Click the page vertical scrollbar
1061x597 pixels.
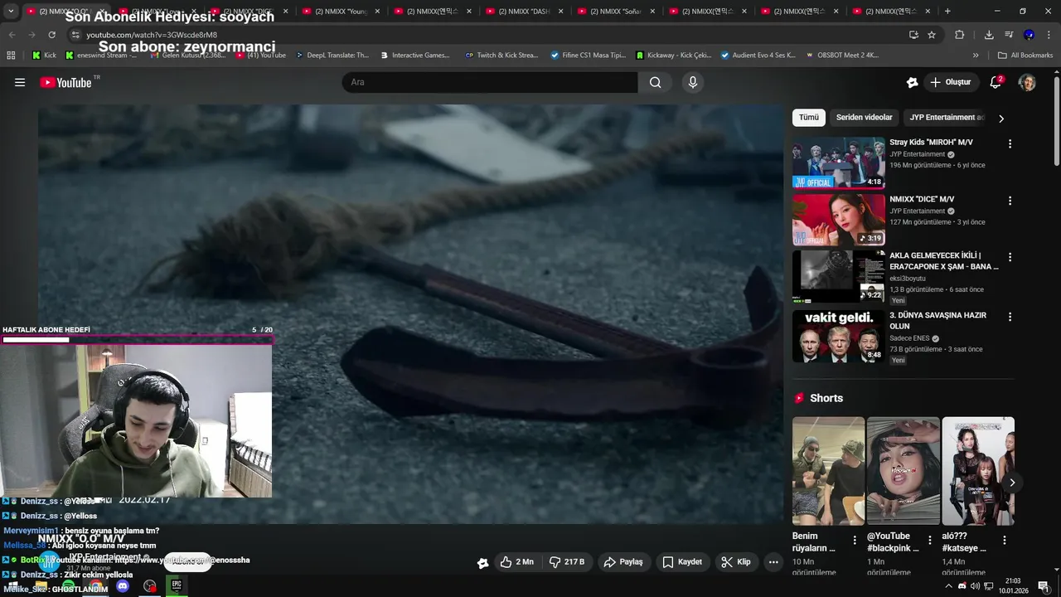(x=1057, y=120)
